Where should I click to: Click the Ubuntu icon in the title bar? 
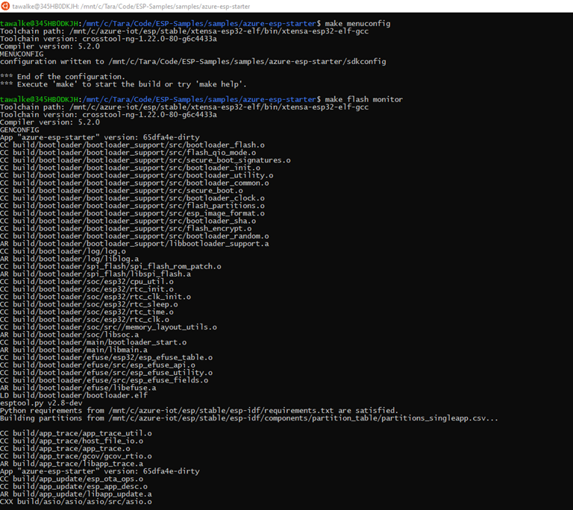(x=5, y=6)
